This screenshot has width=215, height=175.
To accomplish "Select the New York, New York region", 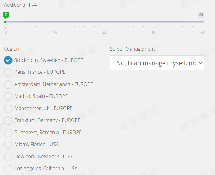I will [x=8, y=157].
